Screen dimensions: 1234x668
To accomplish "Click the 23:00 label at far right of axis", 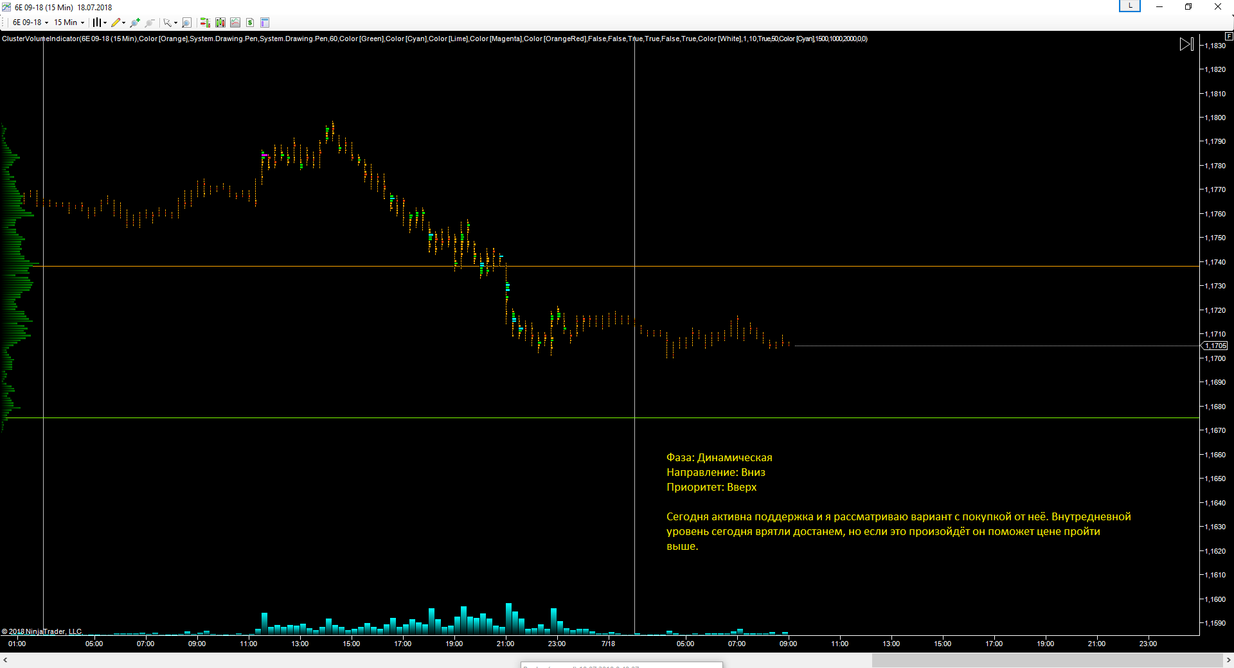I will coord(1148,644).
